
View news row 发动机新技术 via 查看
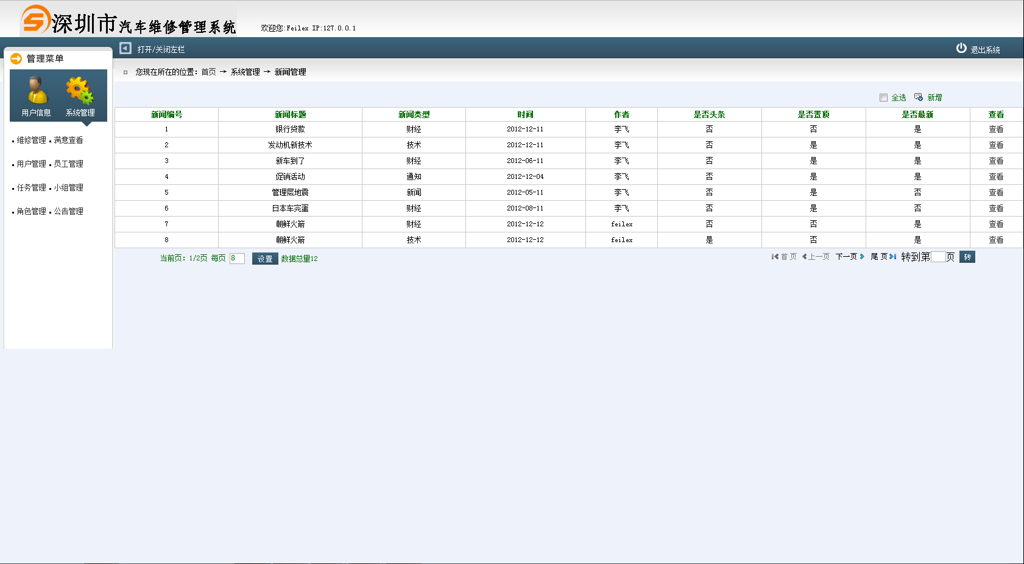[996, 145]
